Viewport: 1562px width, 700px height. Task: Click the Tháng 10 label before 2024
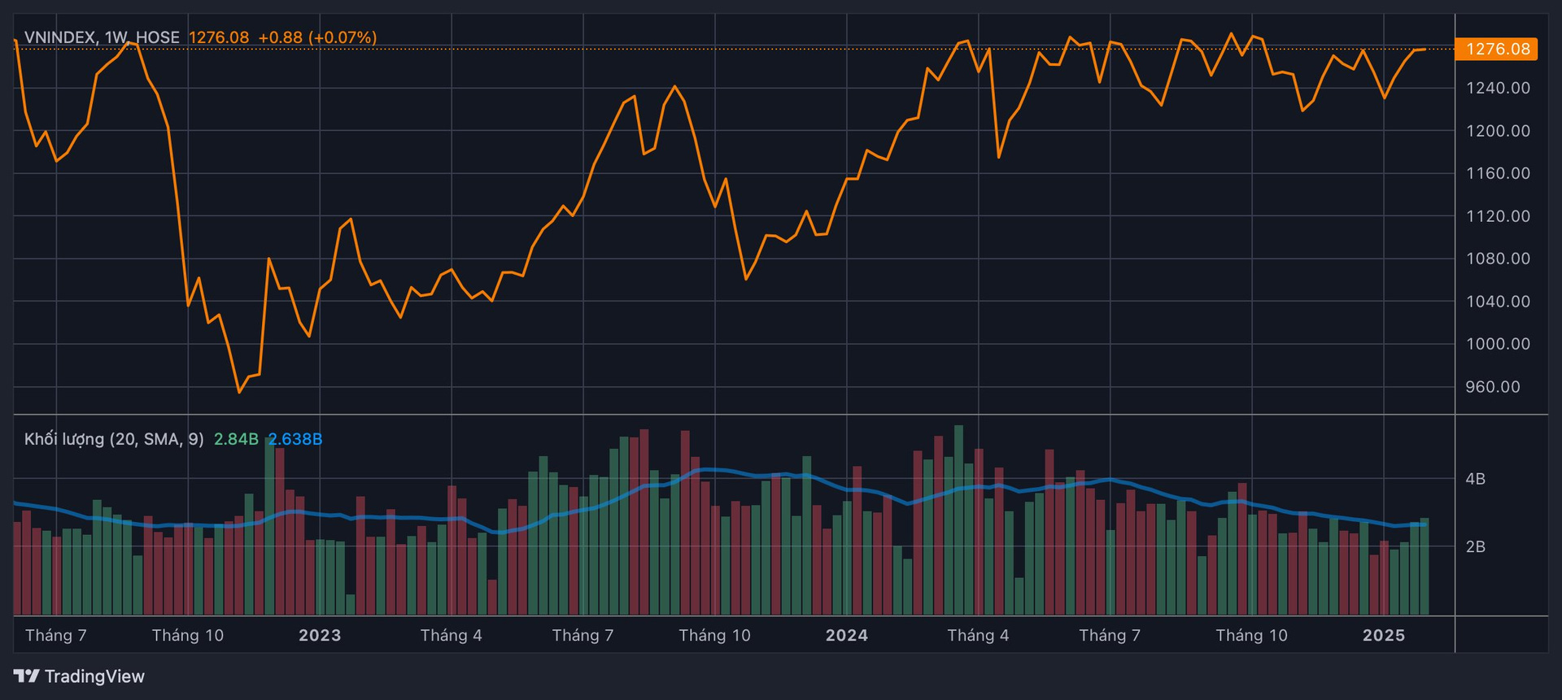pyautogui.click(x=715, y=636)
